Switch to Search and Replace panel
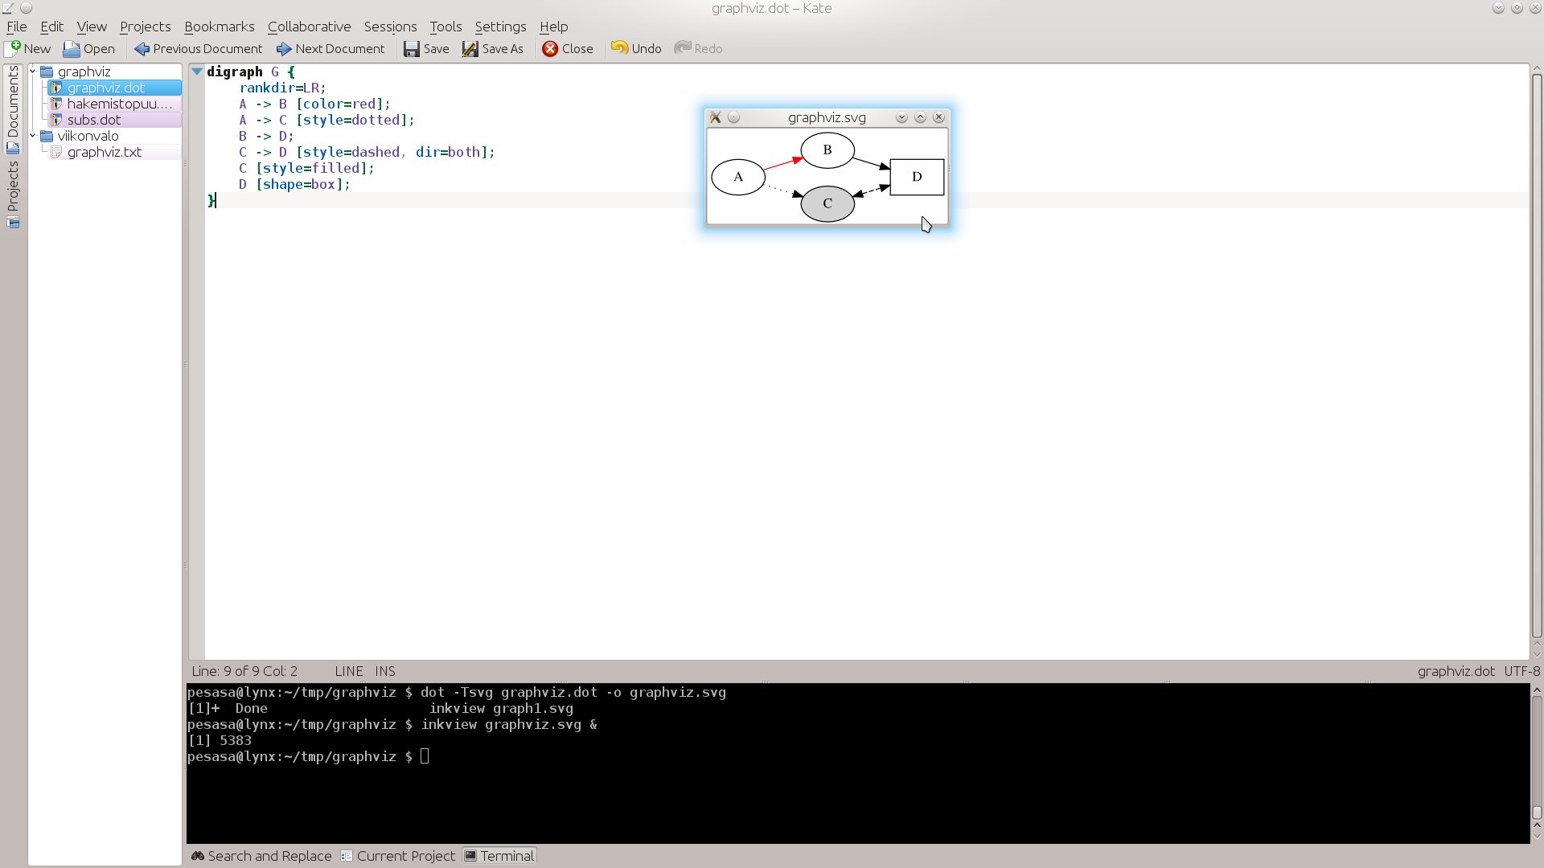This screenshot has height=868, width=1544. [261, 856]
